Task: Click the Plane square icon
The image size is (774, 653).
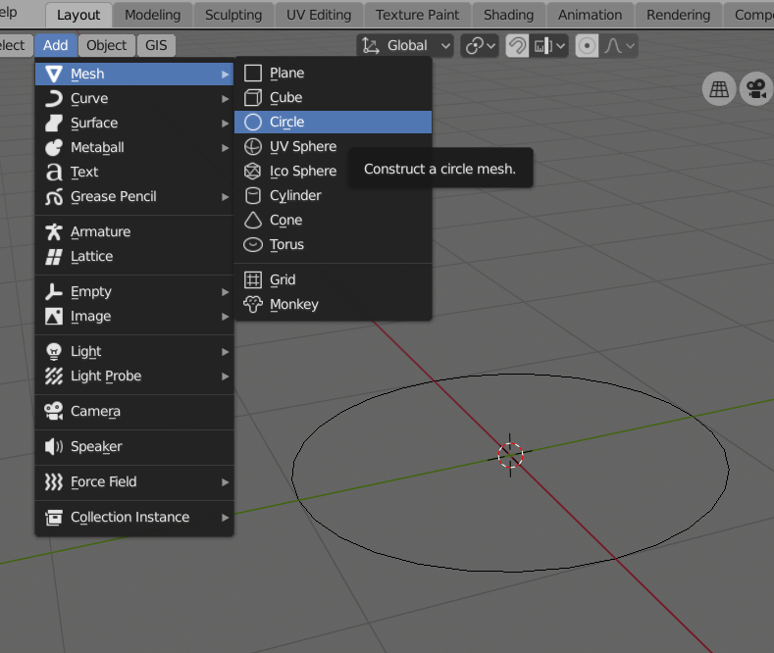Action: tap(253, 73)
